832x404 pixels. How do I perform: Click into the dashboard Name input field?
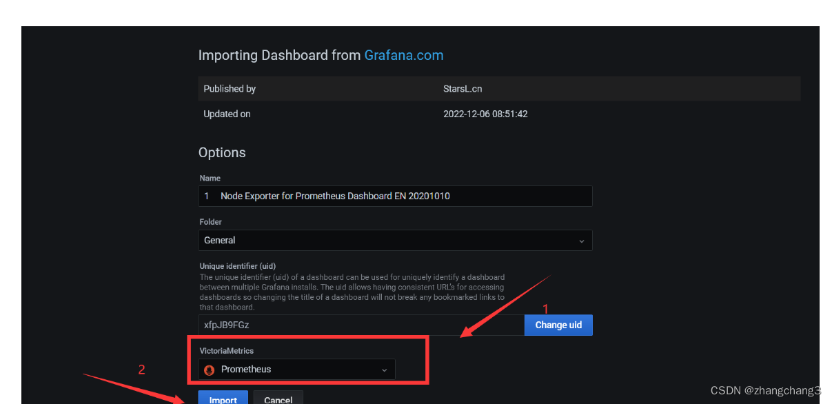(395, 196)
